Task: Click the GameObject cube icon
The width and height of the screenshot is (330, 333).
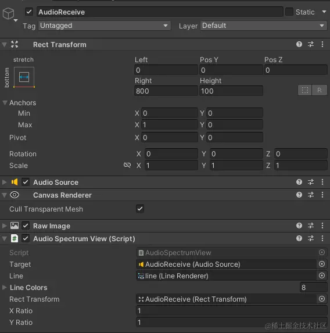Action: (9, 13)
